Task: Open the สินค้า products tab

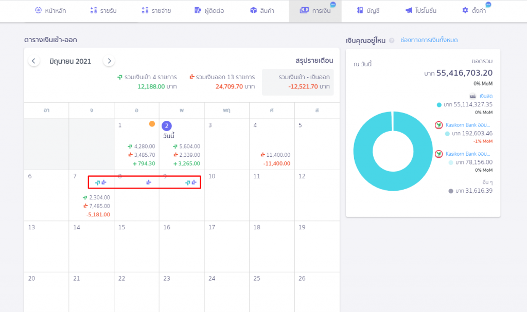Action: [x=262, y=10]
